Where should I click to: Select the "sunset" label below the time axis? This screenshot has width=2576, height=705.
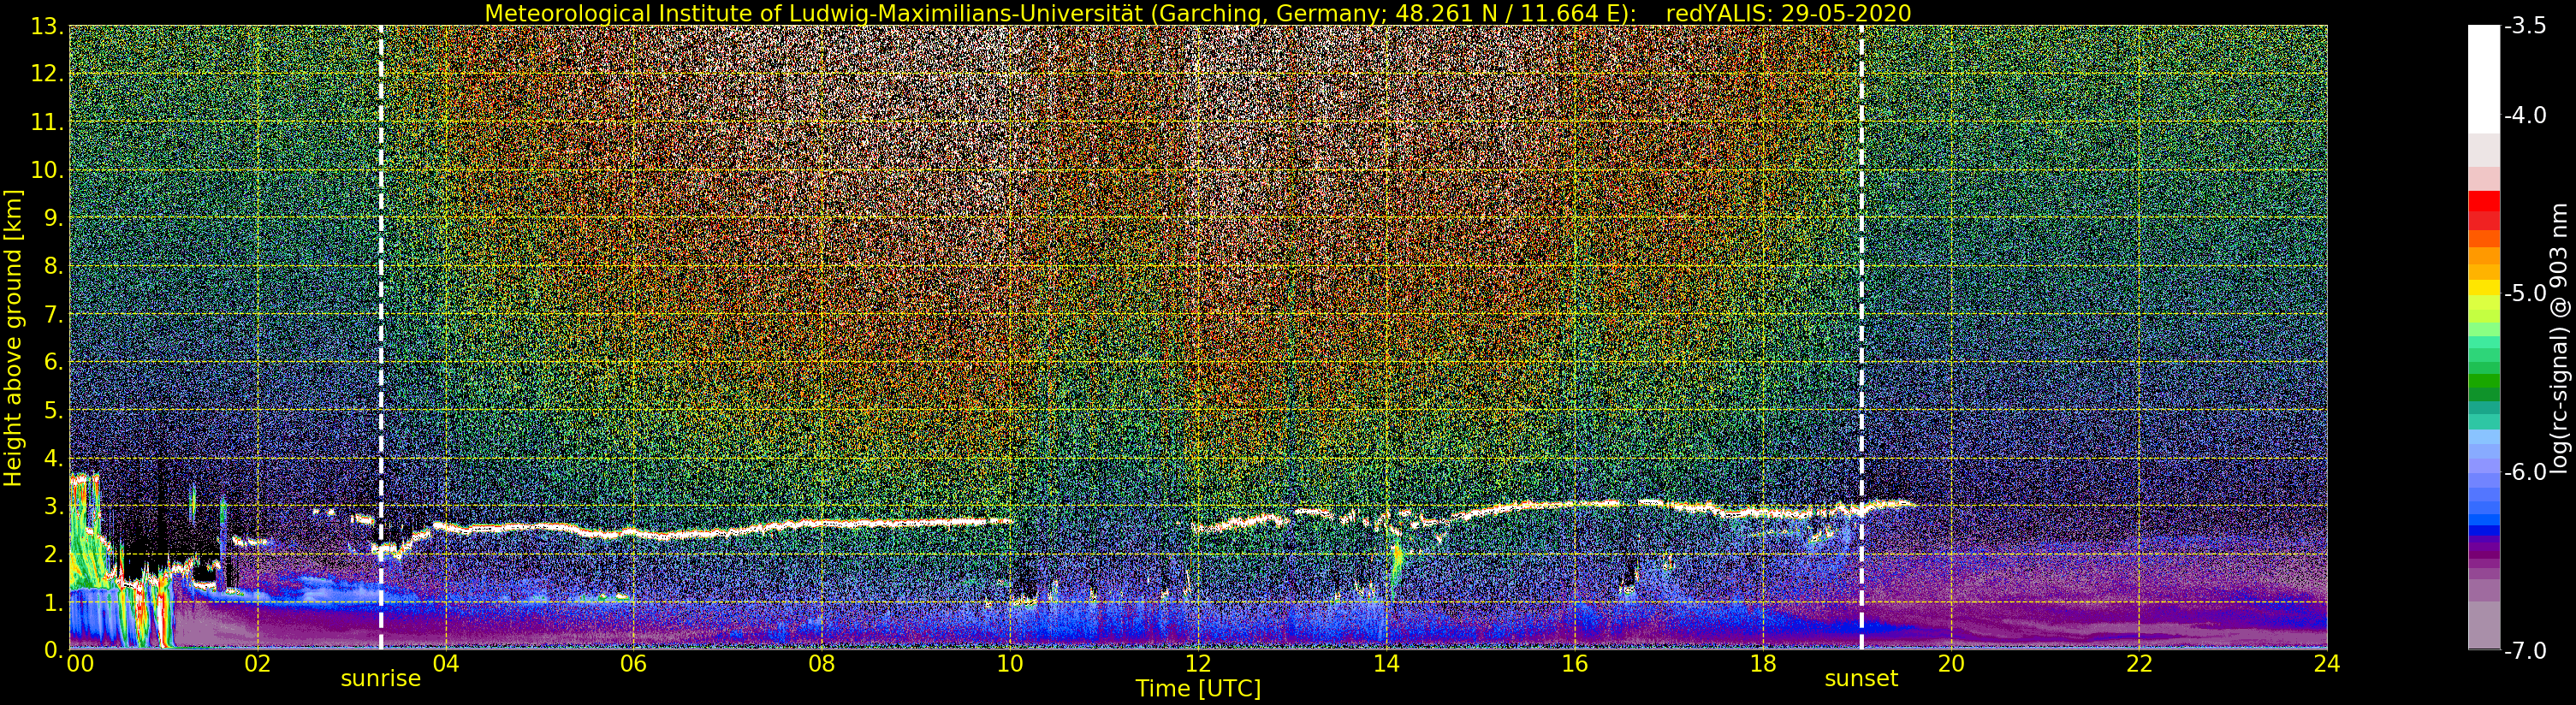pos(1861,678)
